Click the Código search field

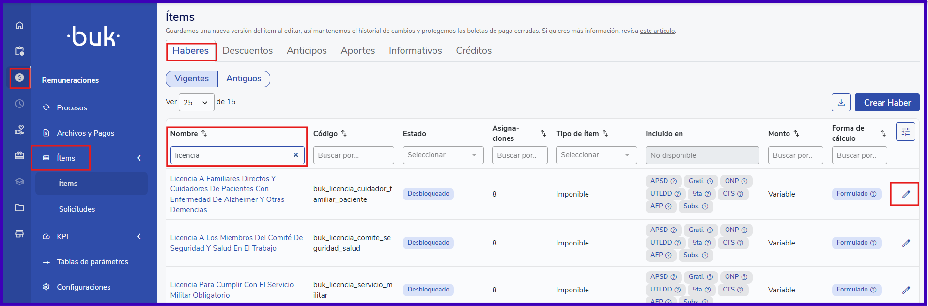pyautogui.click(x=353, y=155)
